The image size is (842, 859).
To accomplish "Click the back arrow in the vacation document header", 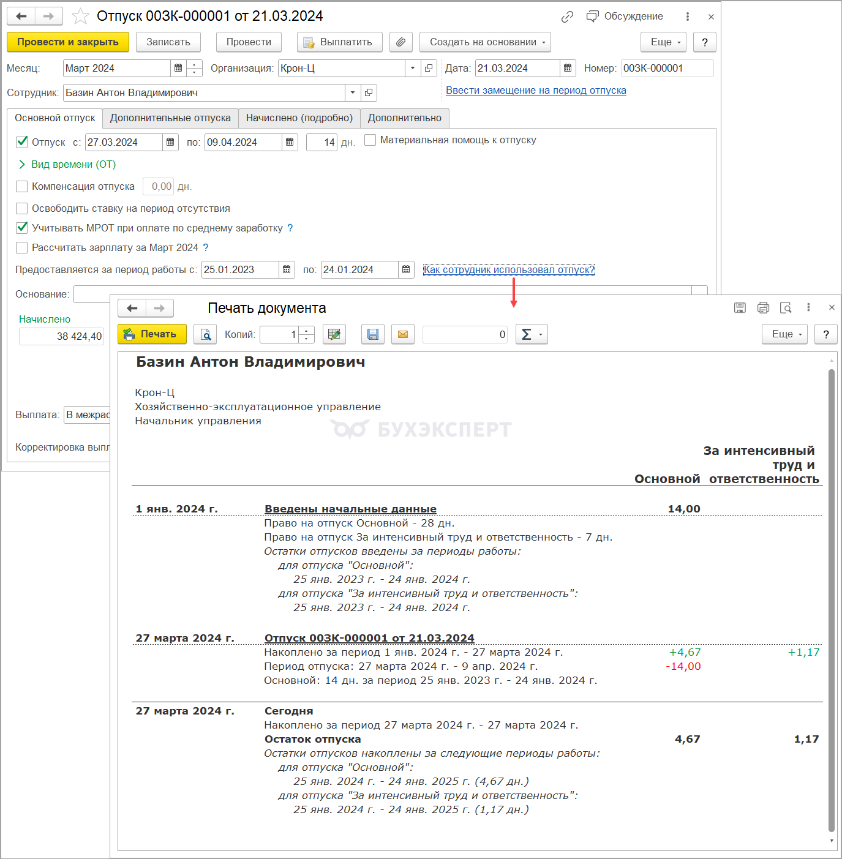I will coord(21,17).
